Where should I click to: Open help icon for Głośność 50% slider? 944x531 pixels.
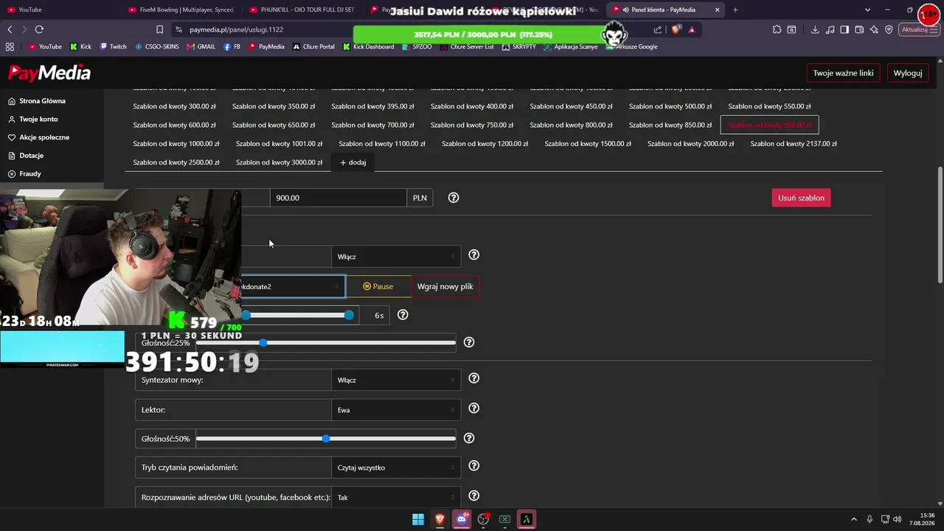[x=469, y=438]
